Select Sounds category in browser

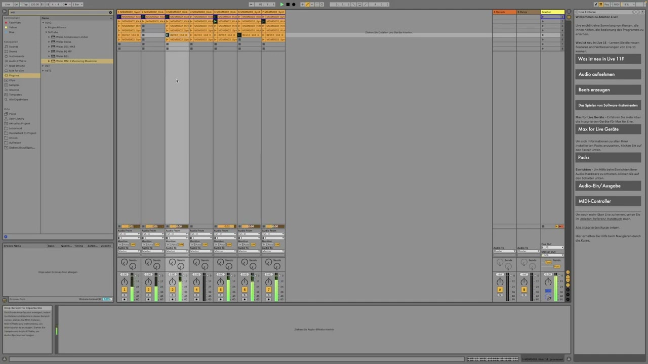[13, 47]
